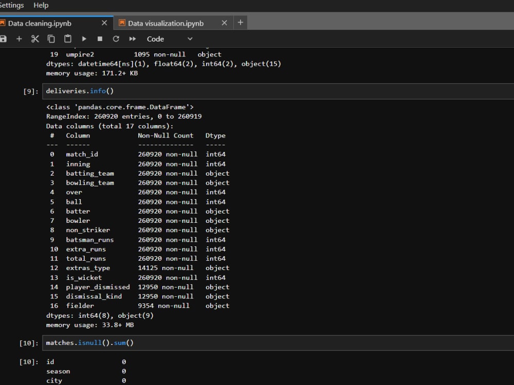The width and height of the screenshot is (514, 385).
Task: Click into the matches.isnull().sum() code cell
Action: point(278,343)
